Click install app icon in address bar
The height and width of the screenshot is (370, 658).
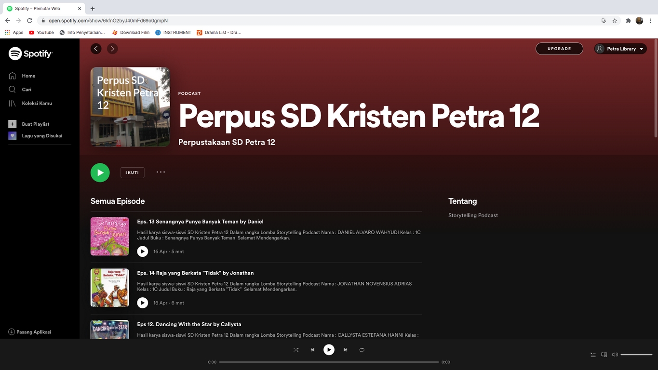tap(604, 21)
